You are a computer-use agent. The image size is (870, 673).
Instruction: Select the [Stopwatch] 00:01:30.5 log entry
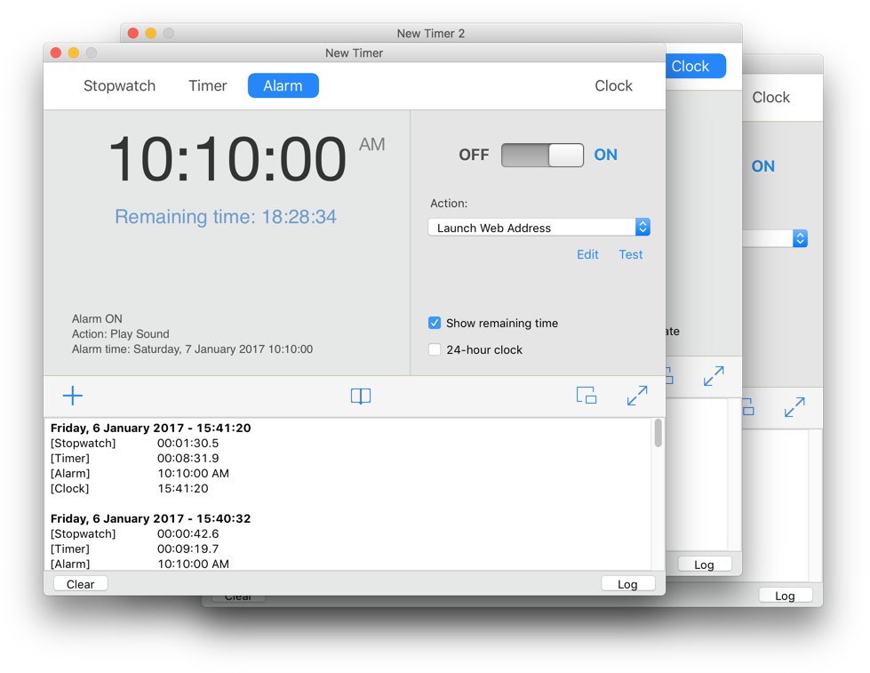[135, 443]
